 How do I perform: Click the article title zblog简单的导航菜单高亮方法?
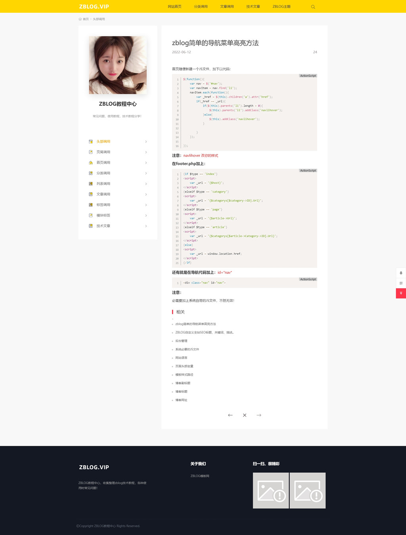215,43
